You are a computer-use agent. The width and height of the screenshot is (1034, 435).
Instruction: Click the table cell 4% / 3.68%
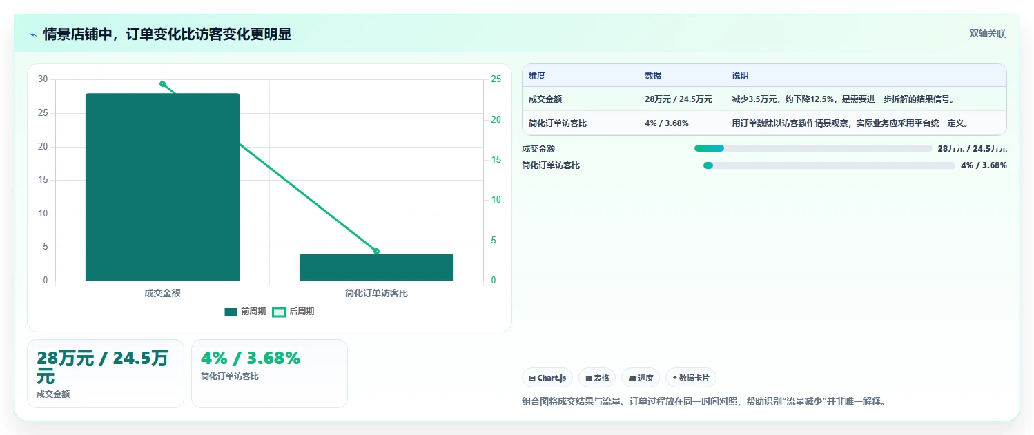tap(667, 123)
